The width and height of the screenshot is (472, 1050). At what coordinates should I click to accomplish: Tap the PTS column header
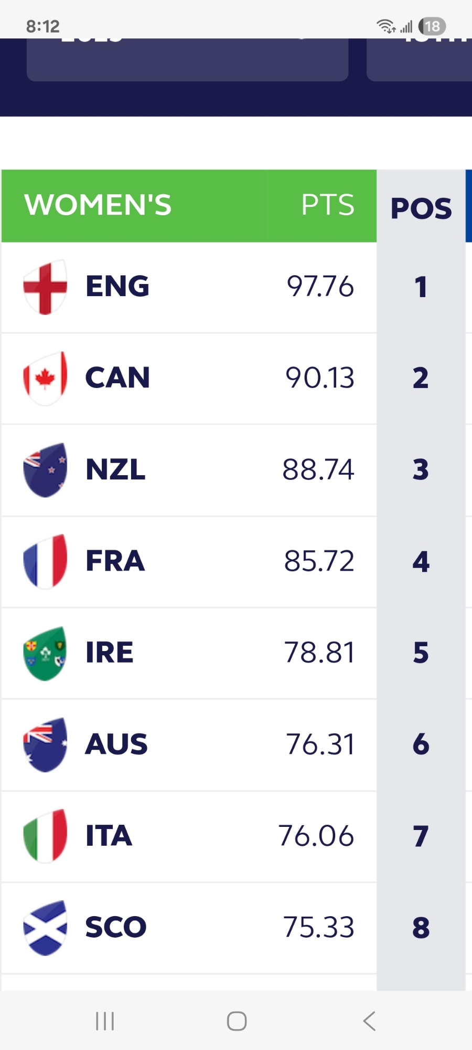pos(327,205)
